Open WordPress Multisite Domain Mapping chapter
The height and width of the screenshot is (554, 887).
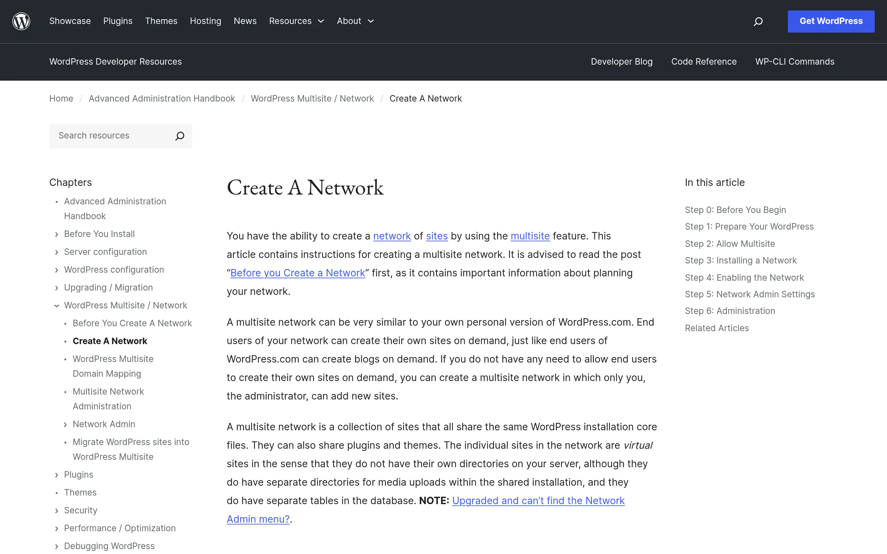point(113,366)
